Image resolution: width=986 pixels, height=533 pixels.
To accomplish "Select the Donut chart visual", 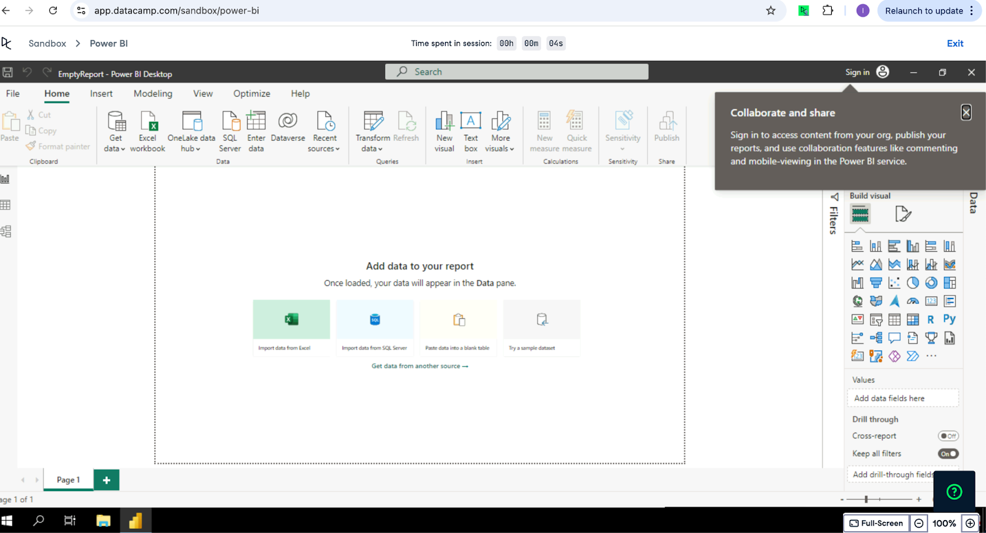I will click(x=931, y=283).
